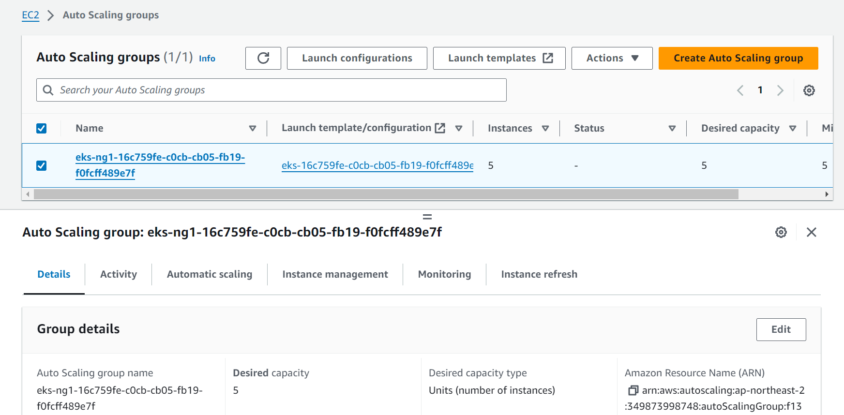844x415 pixels.
Task: Uncheck the eks-ng1 row checkbox
Action: point(42,165)
